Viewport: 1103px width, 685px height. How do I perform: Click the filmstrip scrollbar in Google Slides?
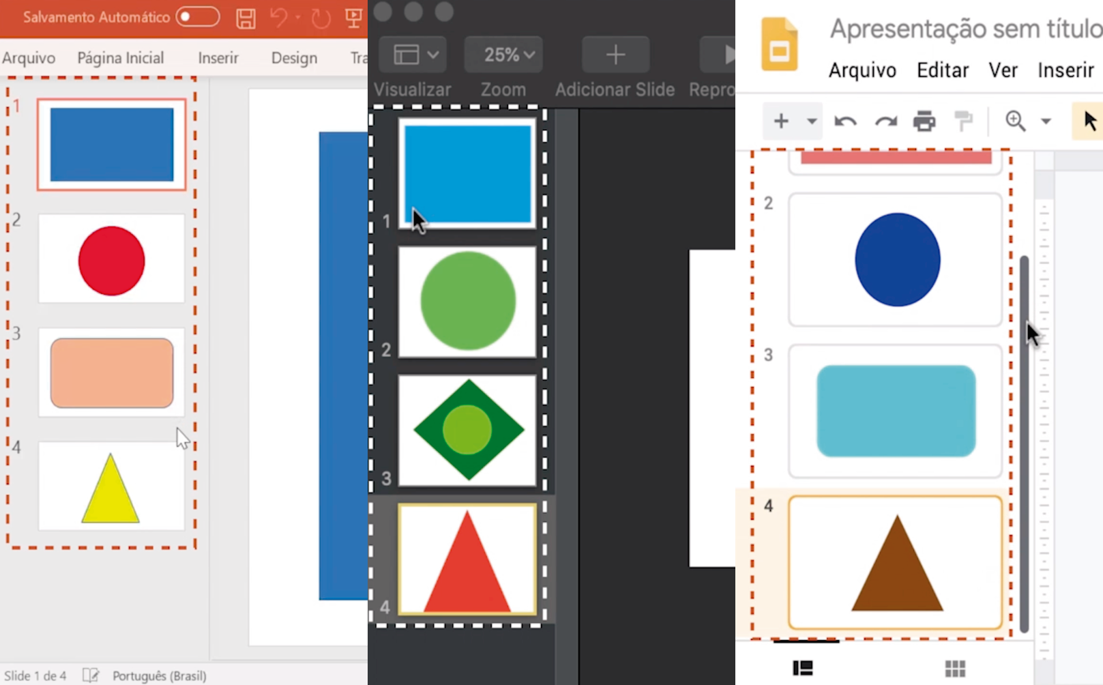(x=1024, y=443)
